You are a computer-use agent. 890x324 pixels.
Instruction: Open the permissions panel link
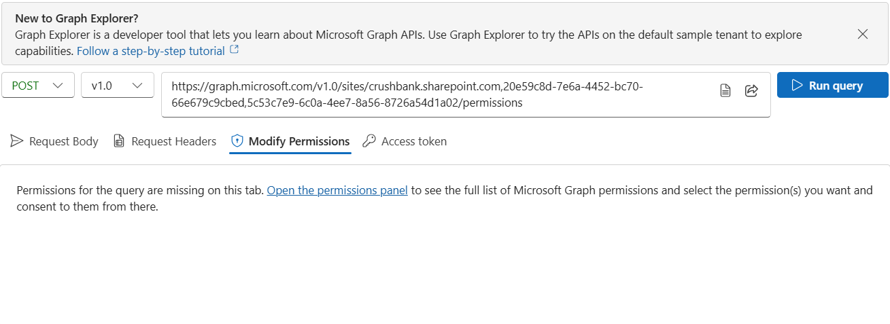(x=337, y=190)
